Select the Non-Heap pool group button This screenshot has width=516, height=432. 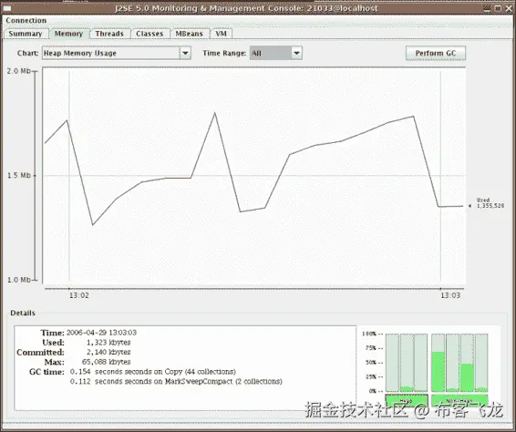(459, 401)
